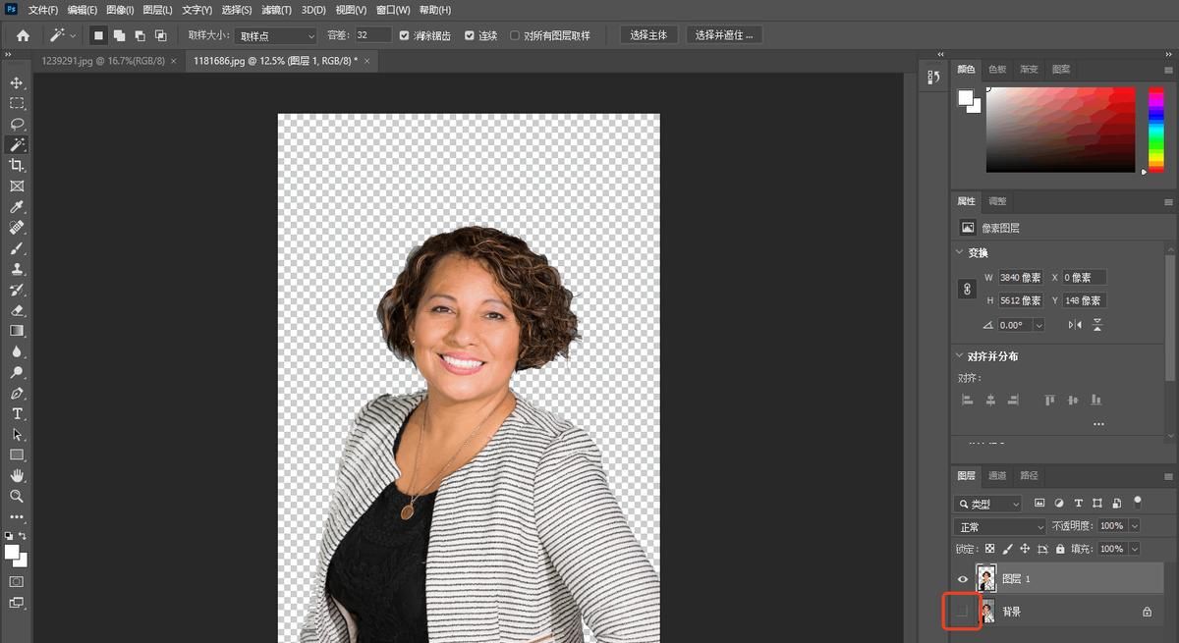Select the Gradient tool
The width and height of the screenshot is (1179, 643).
tap(17, 331)
